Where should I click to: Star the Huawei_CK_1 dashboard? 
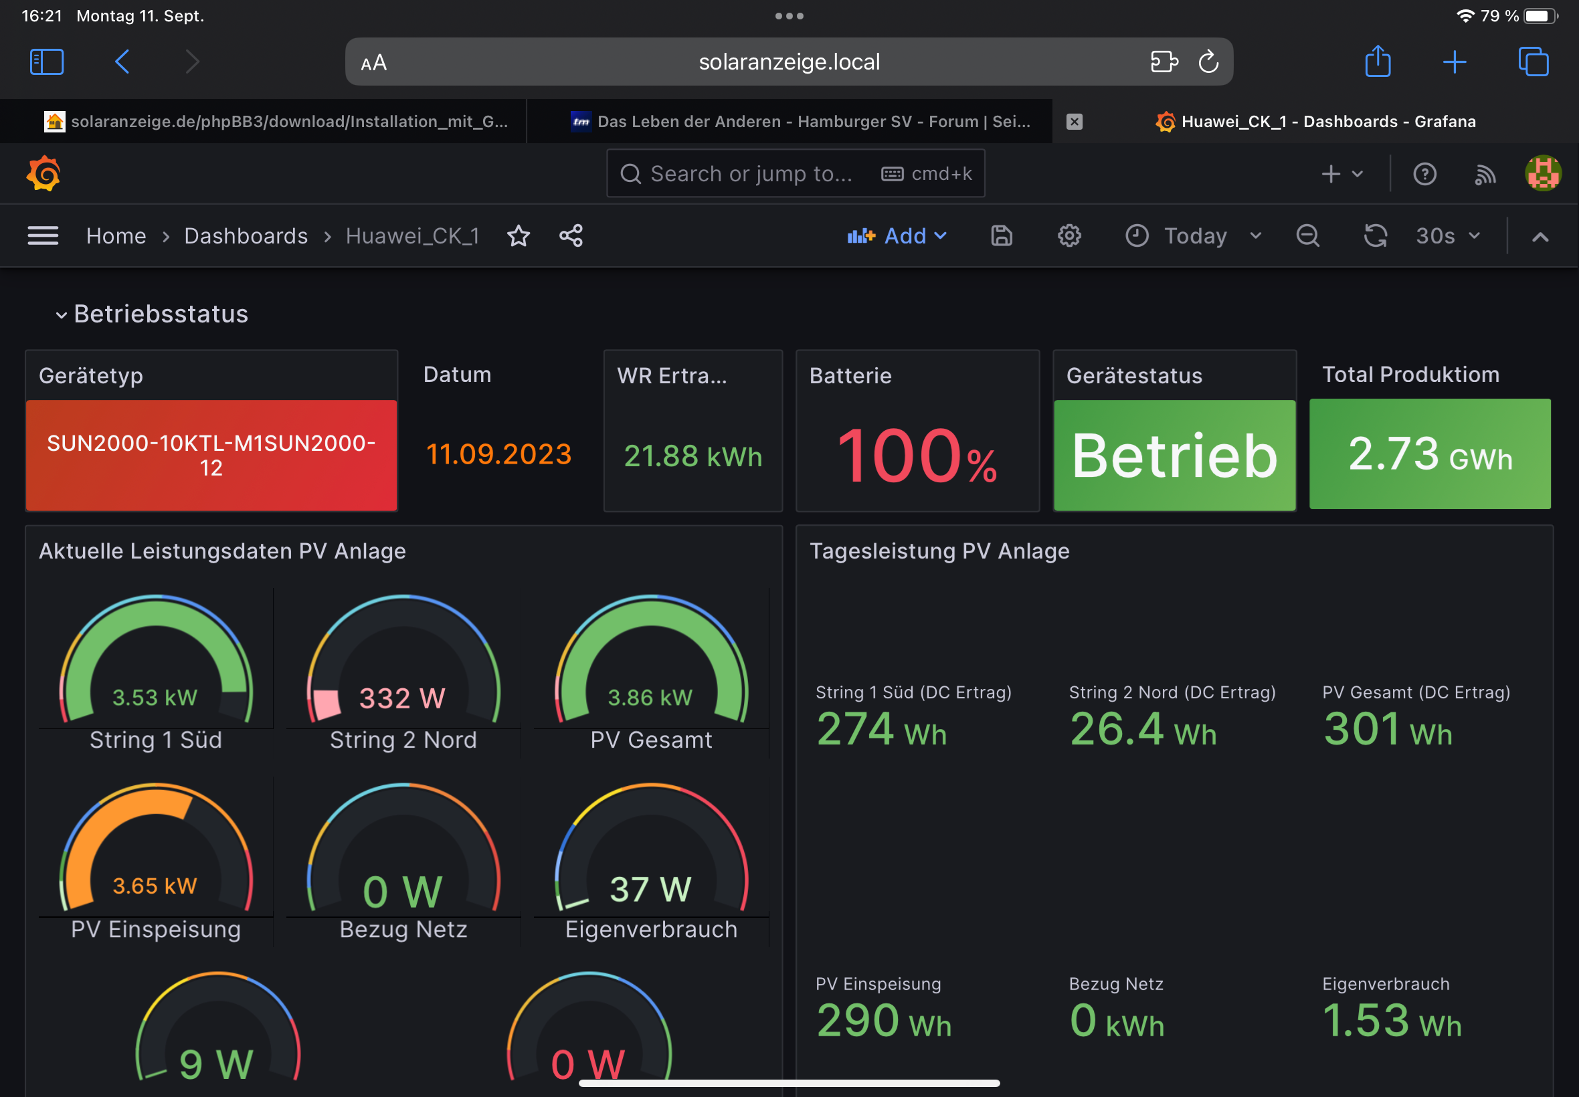pyautogui.click(x=519, y=235)
